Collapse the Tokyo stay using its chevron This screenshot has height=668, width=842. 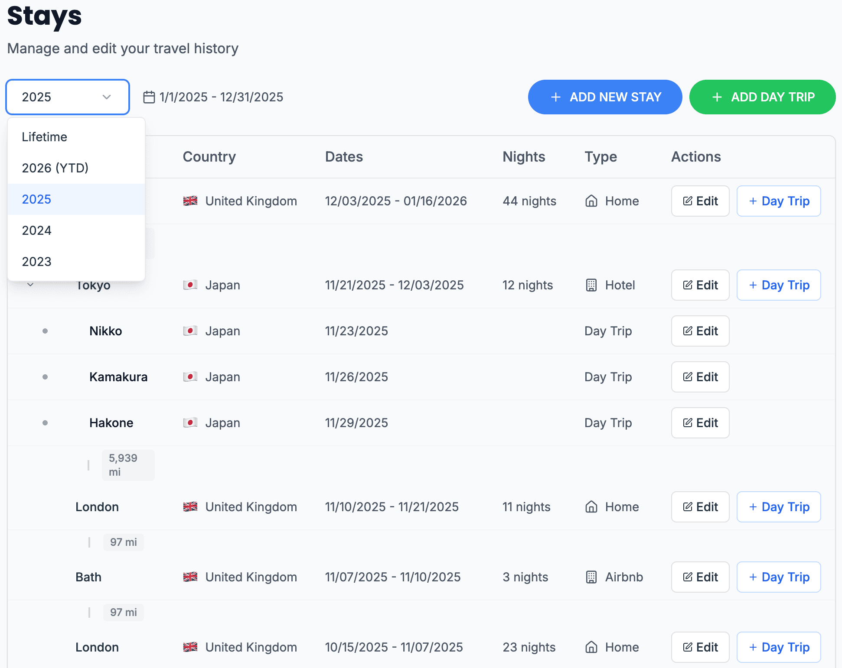(x=30, y=285)
